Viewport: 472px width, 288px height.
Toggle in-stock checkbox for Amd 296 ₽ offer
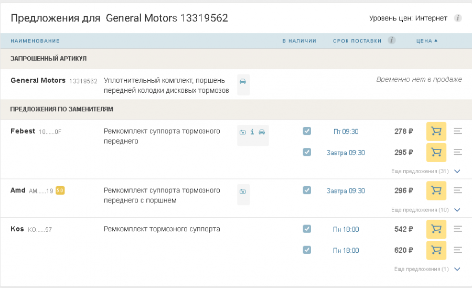(x=307, y=190)
